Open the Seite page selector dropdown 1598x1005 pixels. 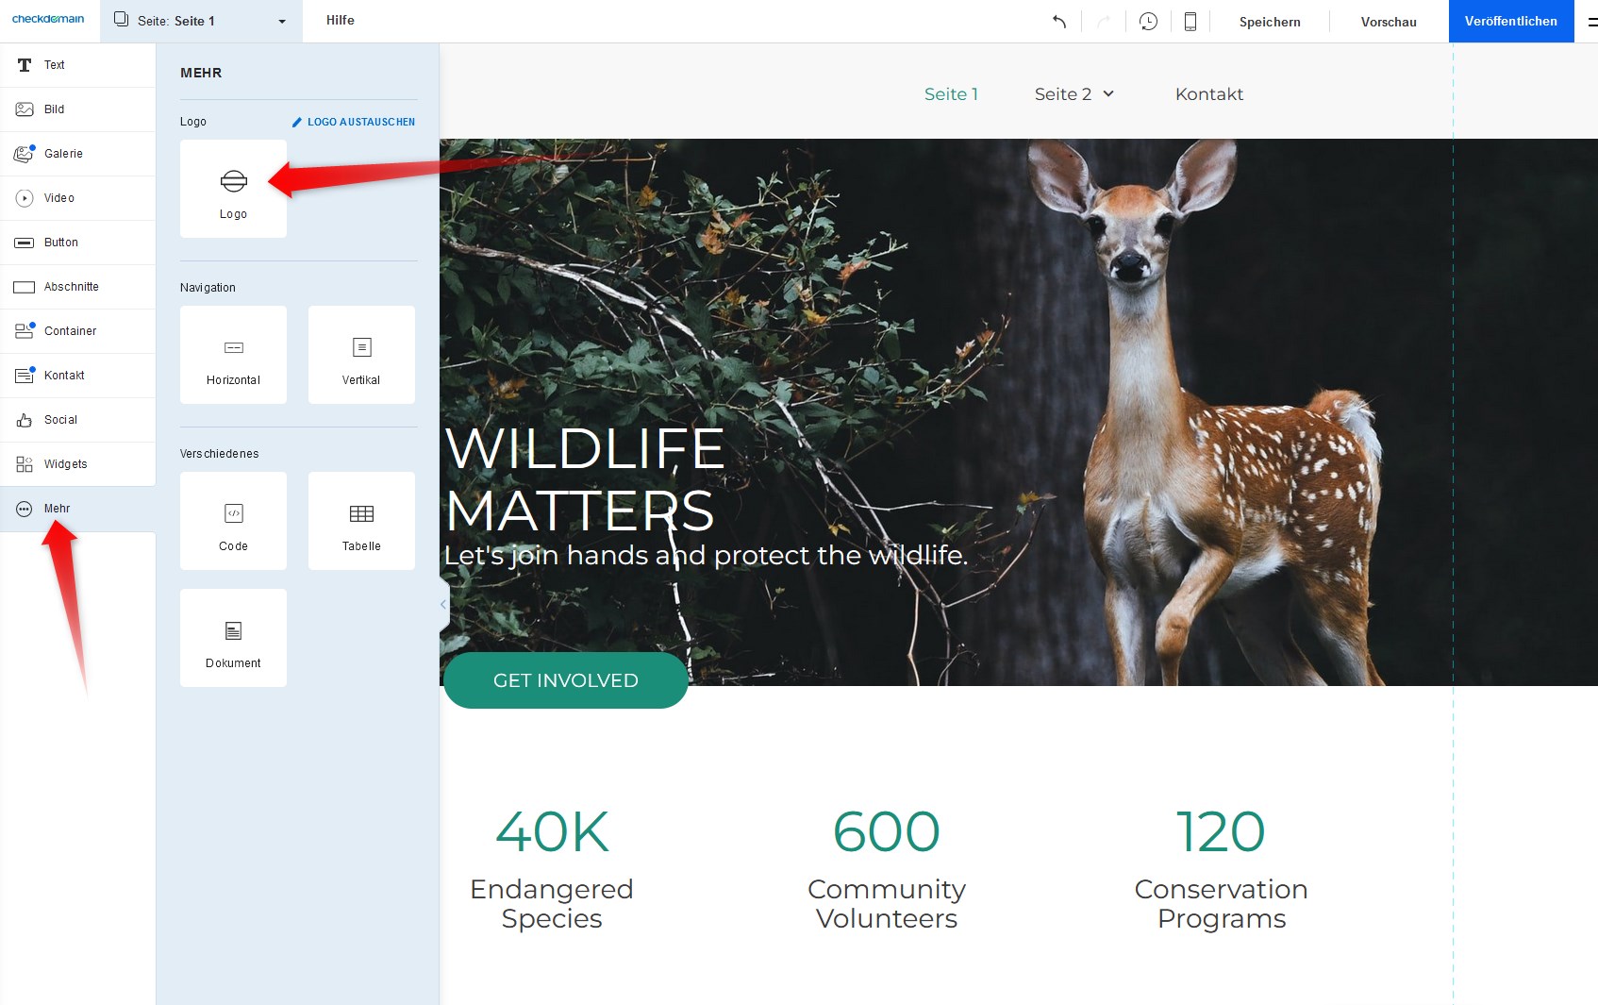[x=200, y=21]
